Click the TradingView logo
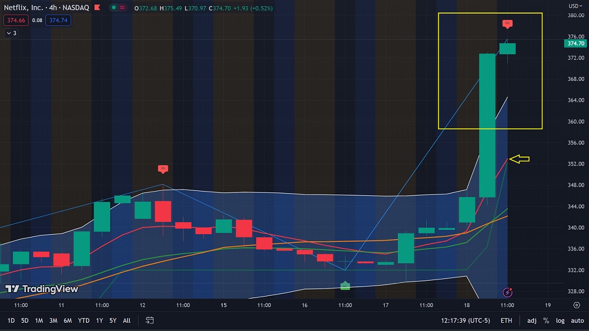 42,289
